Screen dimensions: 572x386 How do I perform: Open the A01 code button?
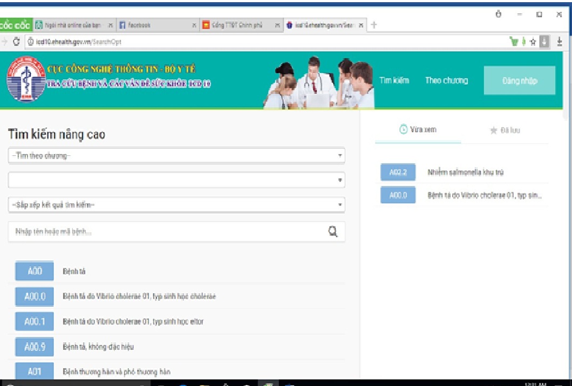point(35,371)
